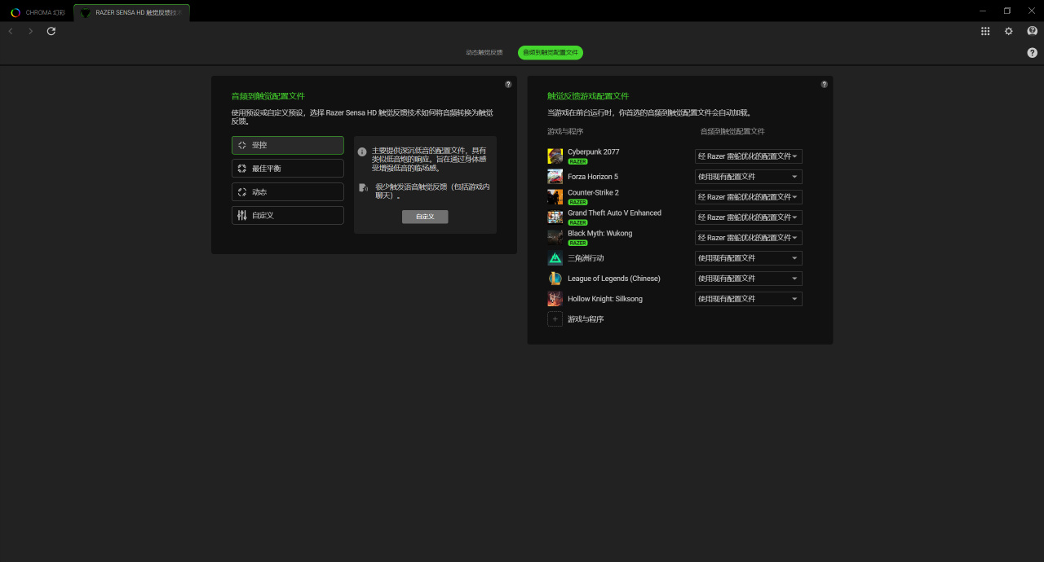Click the RAZER badge under Counter-Strike 2
This screenshot has height=562, width=1044.
(577, 202)
